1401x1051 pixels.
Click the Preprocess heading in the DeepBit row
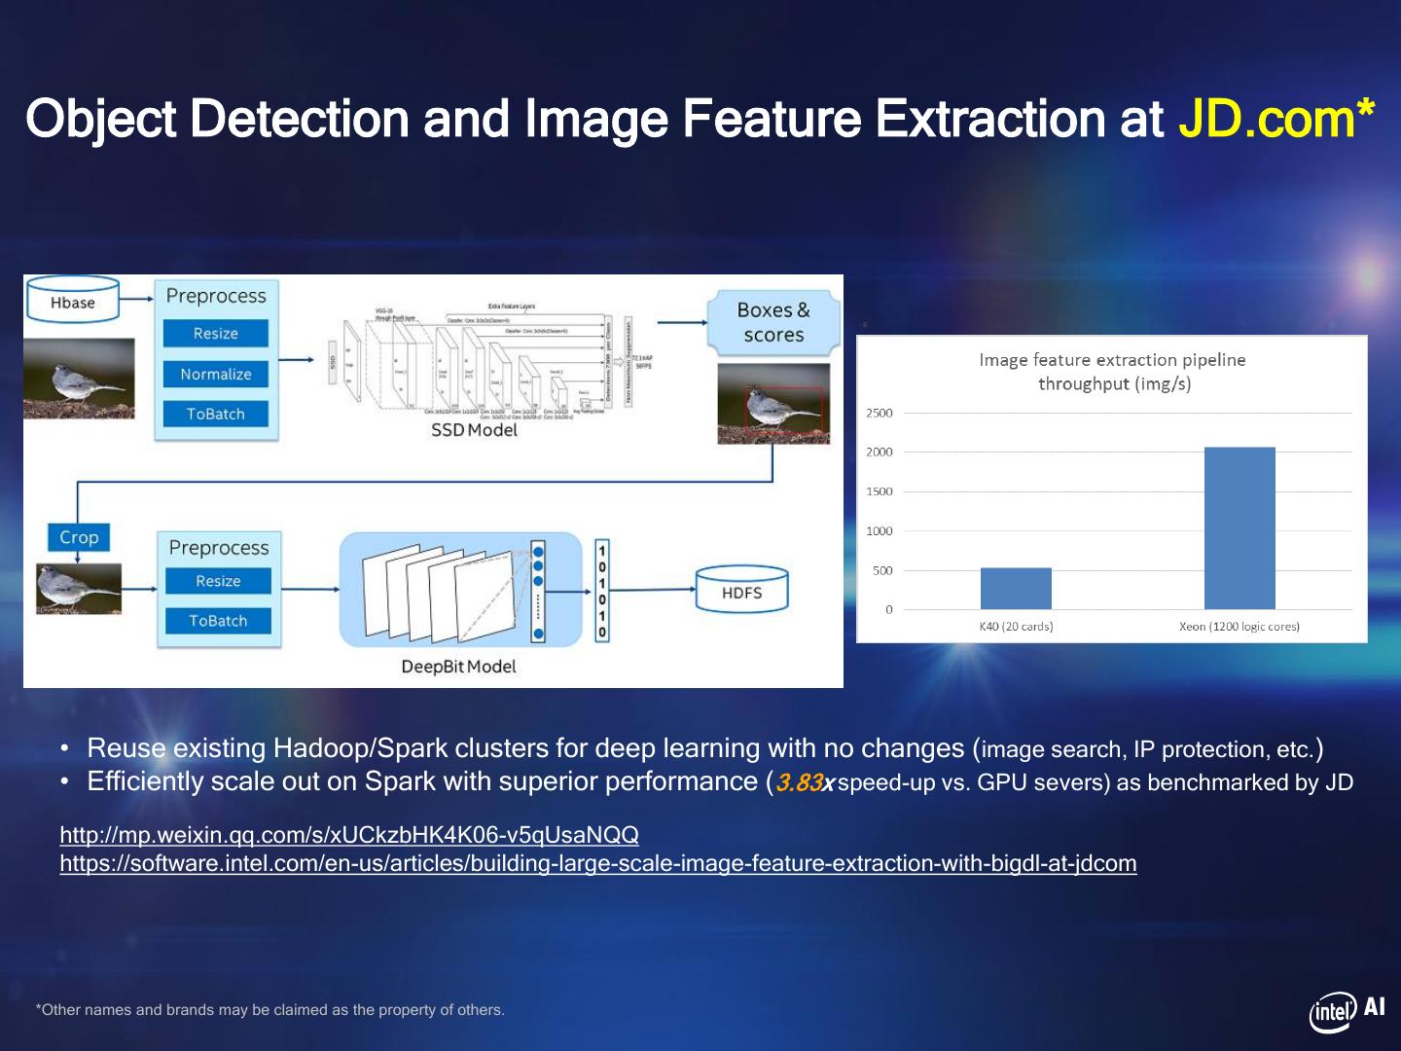click(x=219, y=548)
